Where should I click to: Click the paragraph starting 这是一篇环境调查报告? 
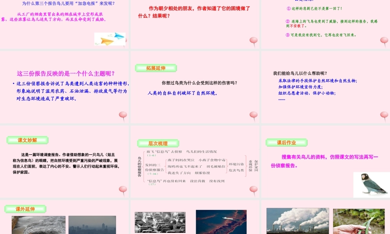click(66, 163)
